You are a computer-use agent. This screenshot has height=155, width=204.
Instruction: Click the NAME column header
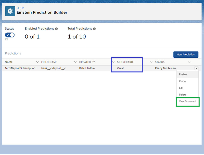point(9,62)
